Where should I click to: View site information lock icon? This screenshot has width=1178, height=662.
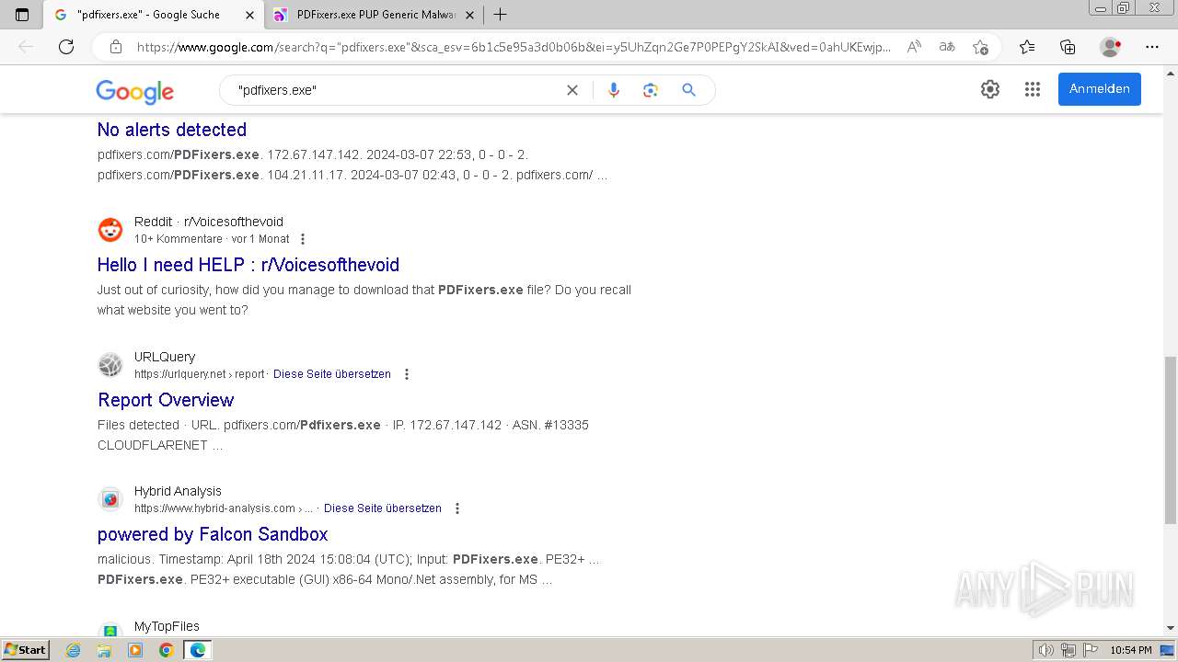coord(116,47)
